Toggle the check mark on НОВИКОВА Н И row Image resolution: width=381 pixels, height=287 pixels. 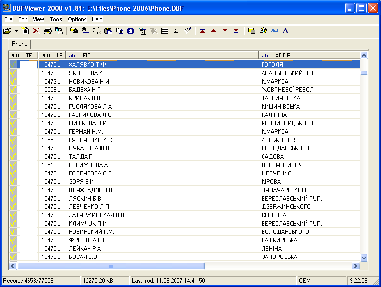pos(13,82)
